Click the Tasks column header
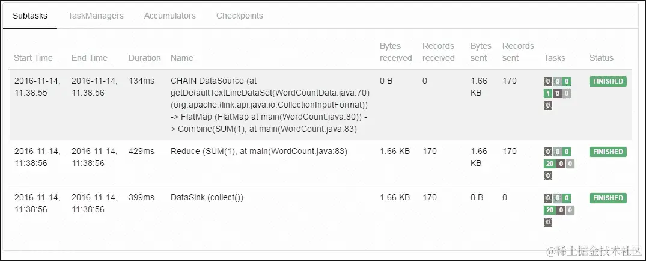 pyautogui.click(x=555, y=58)
